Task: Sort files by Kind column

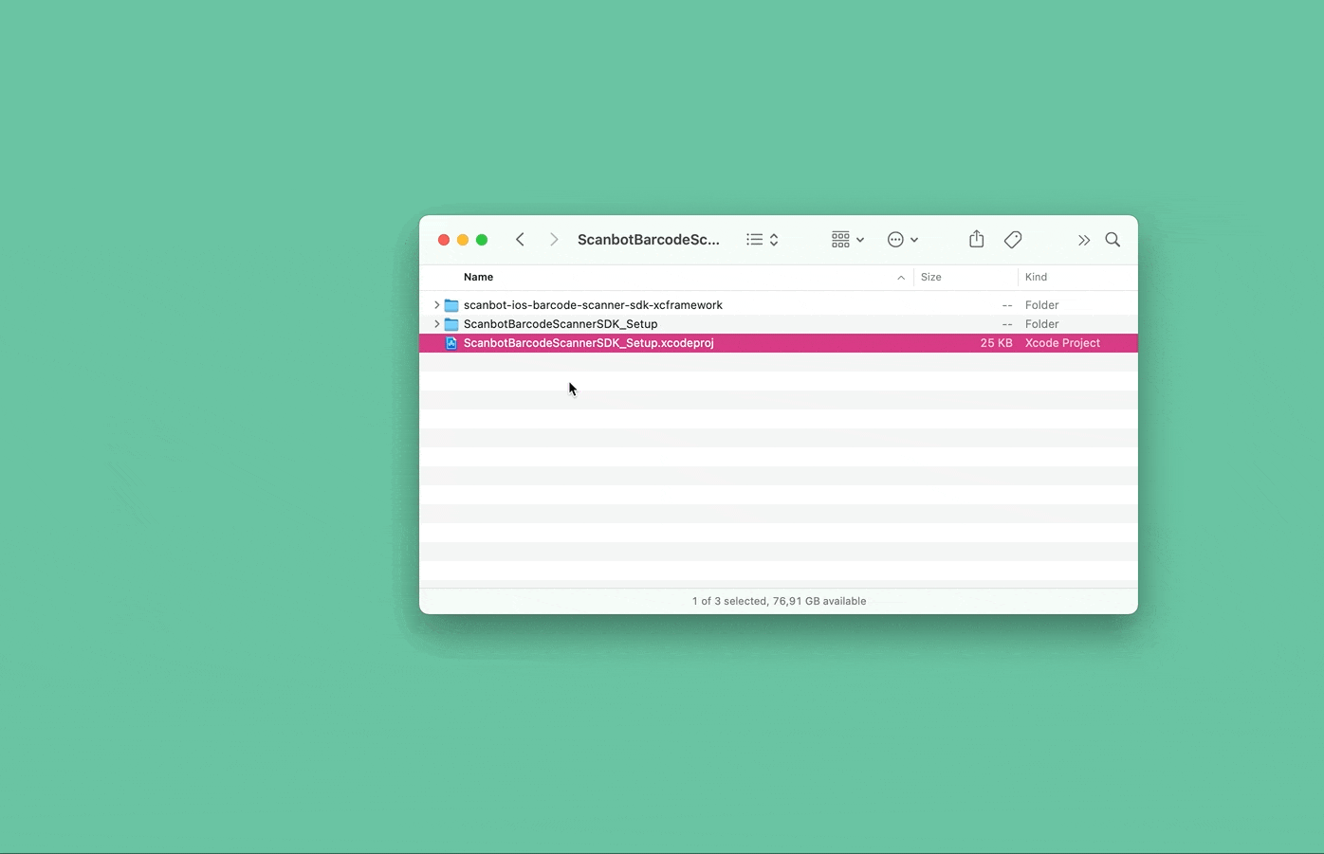Action: point(1036,277)
